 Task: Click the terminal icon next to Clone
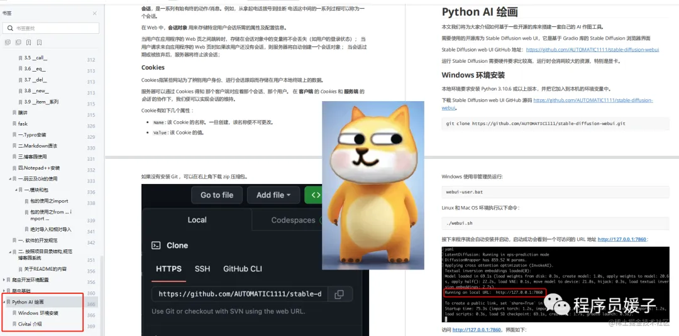[156, 245]
